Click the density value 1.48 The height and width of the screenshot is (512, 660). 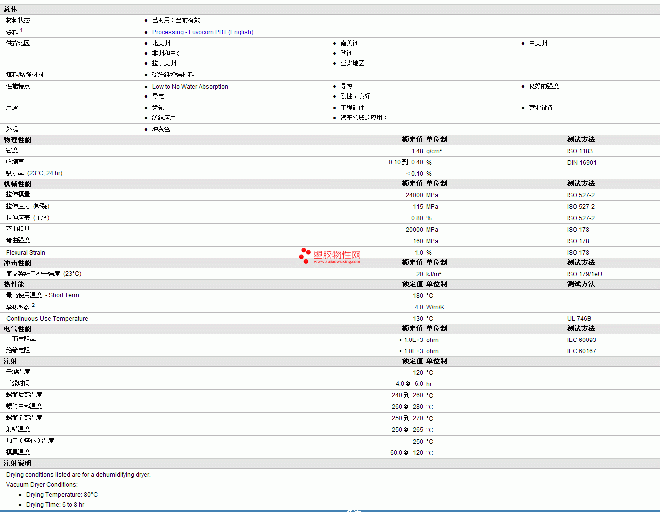(417, 151)
